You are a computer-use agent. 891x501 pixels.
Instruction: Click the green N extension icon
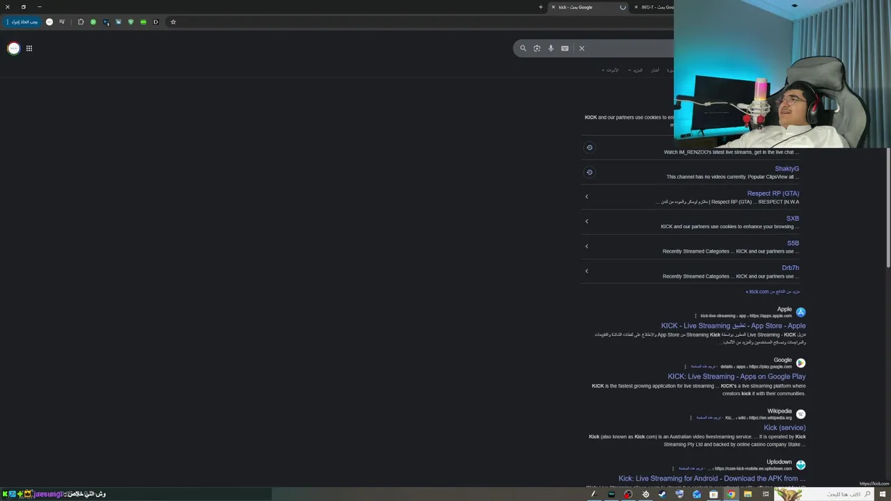coord(93,22)
